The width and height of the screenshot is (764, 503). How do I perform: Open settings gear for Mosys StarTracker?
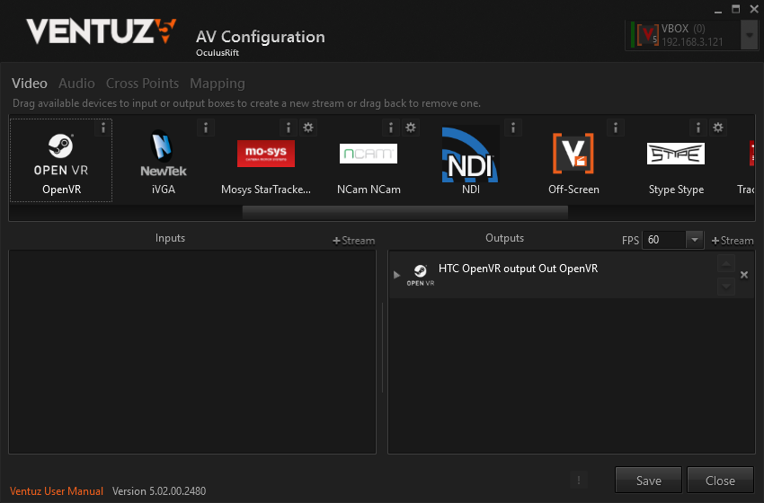[308, 128]
